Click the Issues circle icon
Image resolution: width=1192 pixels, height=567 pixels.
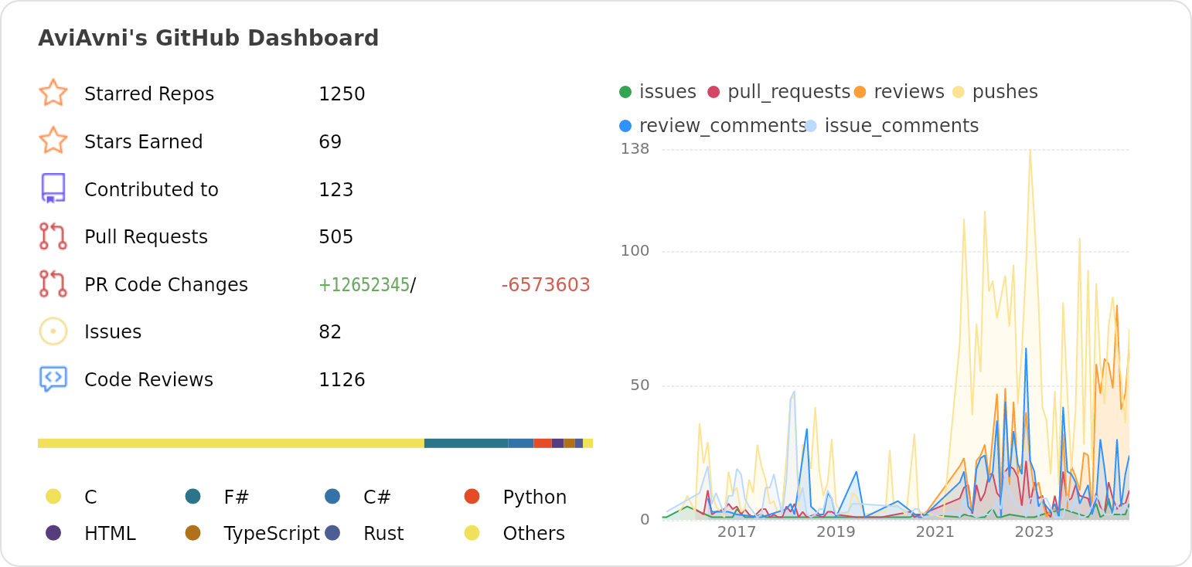[53, 331]
